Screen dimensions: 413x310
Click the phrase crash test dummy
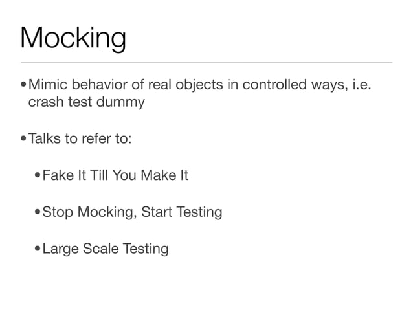click(86, 102)
